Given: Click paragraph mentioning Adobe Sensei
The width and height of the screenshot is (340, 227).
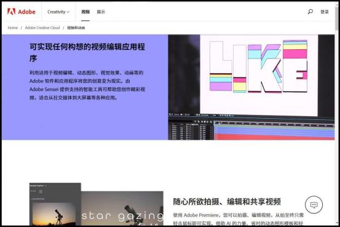Looking at the screenshot, I should tap(87, 85).
